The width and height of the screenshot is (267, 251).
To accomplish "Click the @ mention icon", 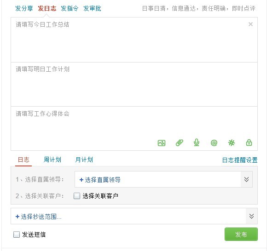I will pos(214,143).
